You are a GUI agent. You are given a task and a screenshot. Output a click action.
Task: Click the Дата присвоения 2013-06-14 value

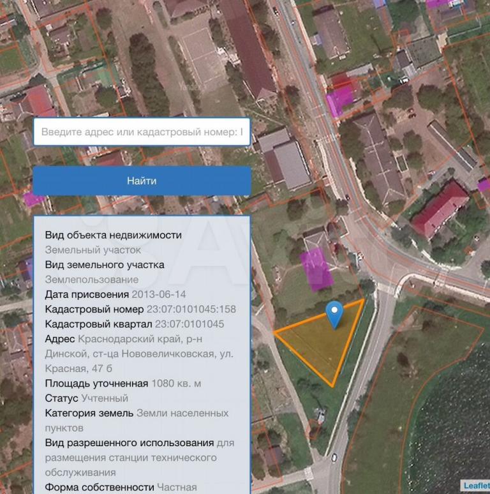click(158, 295)
